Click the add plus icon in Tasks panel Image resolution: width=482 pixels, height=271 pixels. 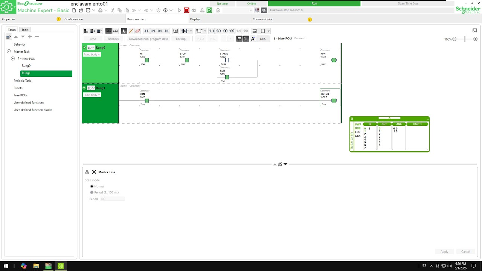[30, 37]
